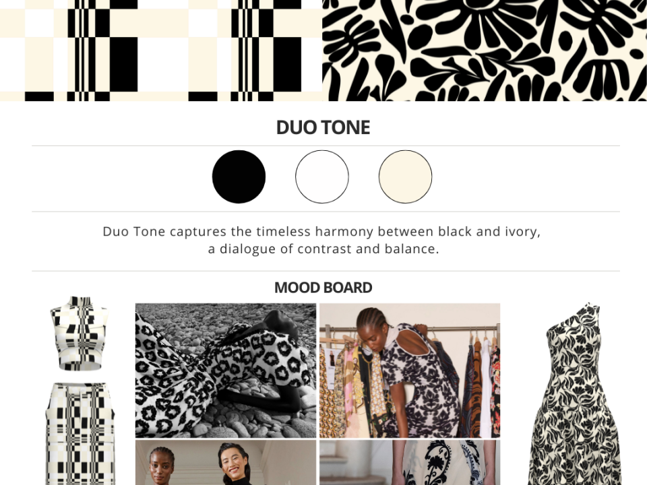Open the grayscale pebble beach fashion photo

tap(226, 370)
